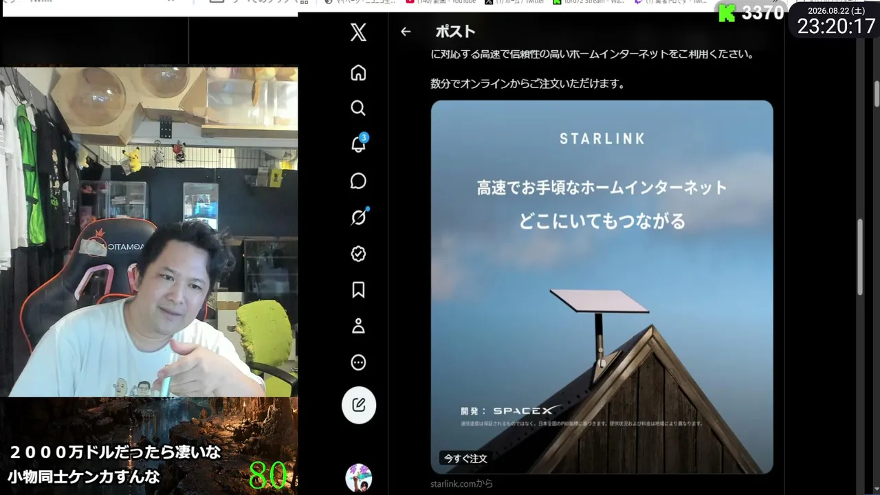This screenshot has width=880, height=495.
Task: Open the Grok icon in sidebar
Action: tap(359, 217)
